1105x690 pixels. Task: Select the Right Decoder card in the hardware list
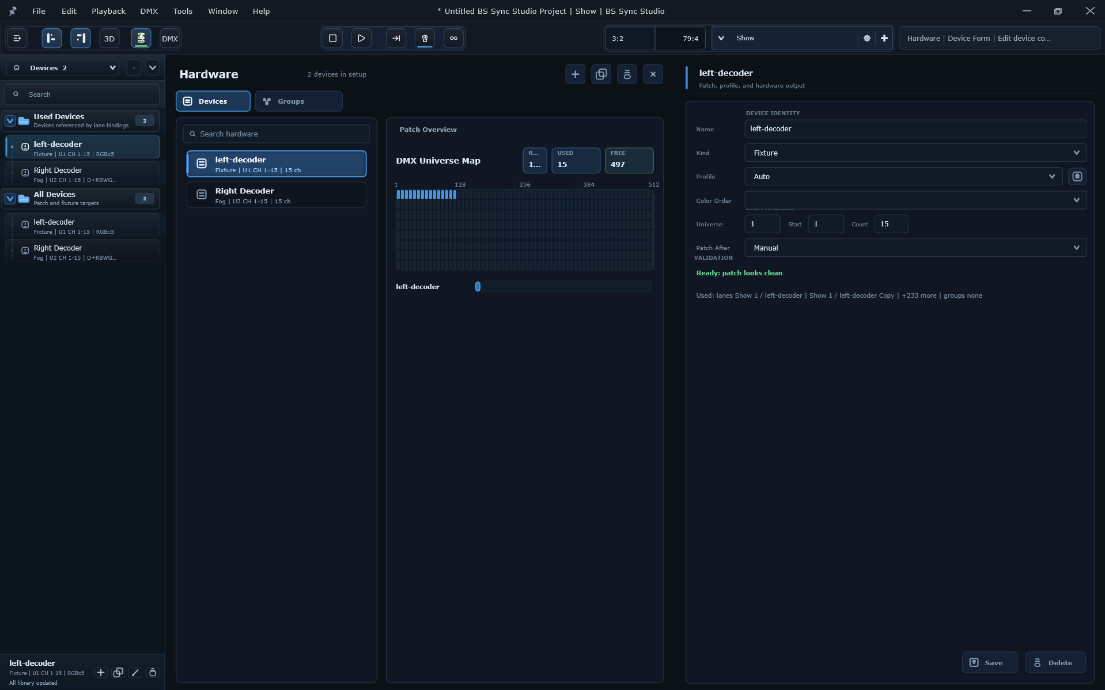click(277, 195)
